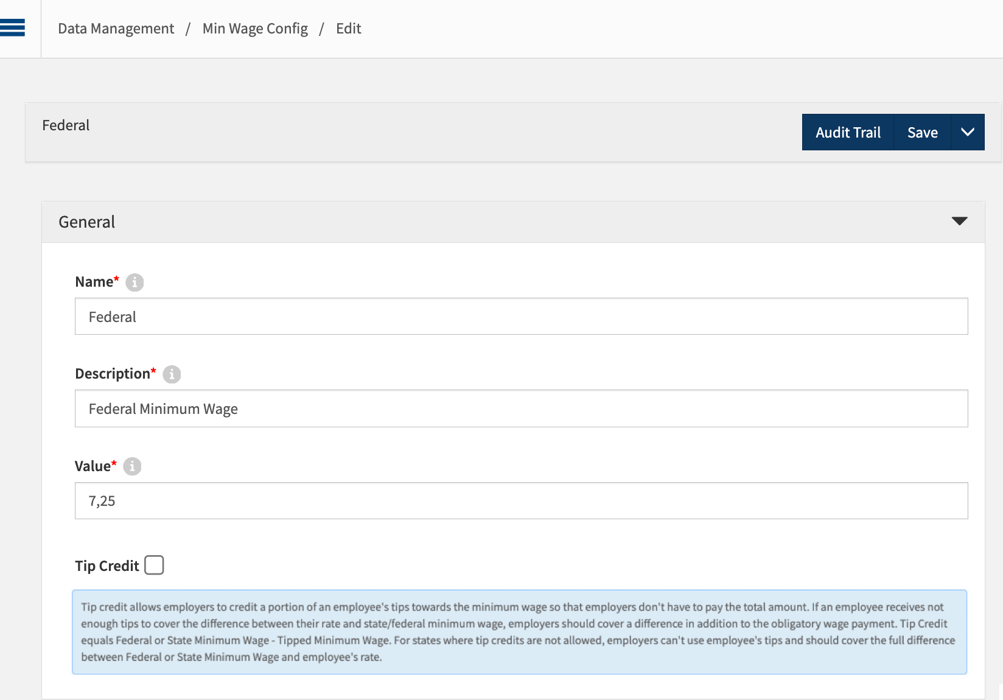Image resolution: width=1003 pixels, height=700 pixels.
Task: Collapse the General section
Action: pyautogui.click(x=959, y=222)
